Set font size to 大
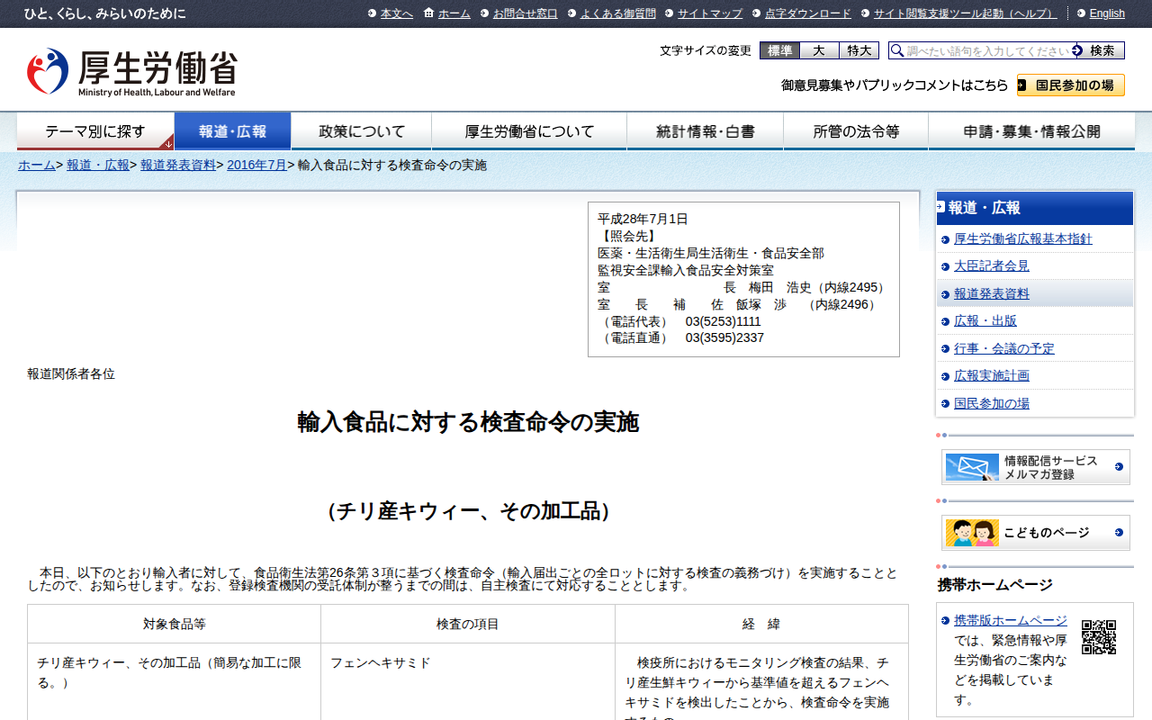This screenshot has width=1152, height=720. pos(819,50)
